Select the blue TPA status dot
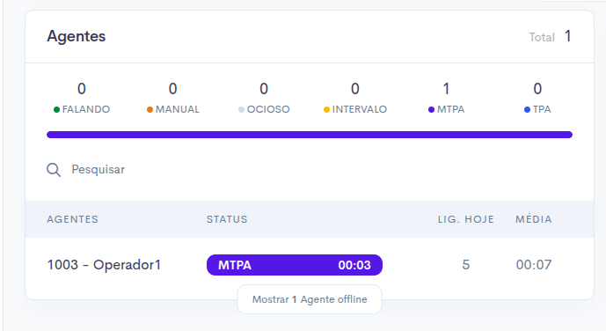Image resolution: width=606 pixels, height=331 pixels. tap(527, 110)
